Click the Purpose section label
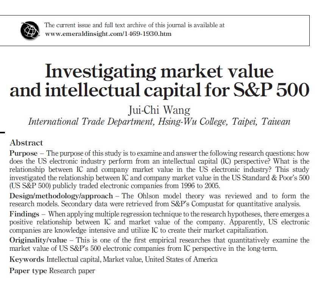 pyautogui.click(x=23, y=153)
